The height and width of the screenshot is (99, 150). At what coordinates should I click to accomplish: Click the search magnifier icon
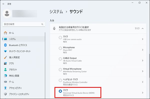point(42,24)
